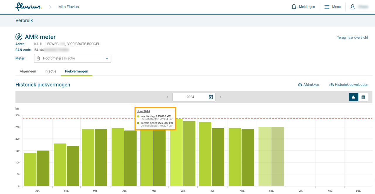Click the Fluvius logo
This screenshot has height=194, width=375.
(28, 7)
